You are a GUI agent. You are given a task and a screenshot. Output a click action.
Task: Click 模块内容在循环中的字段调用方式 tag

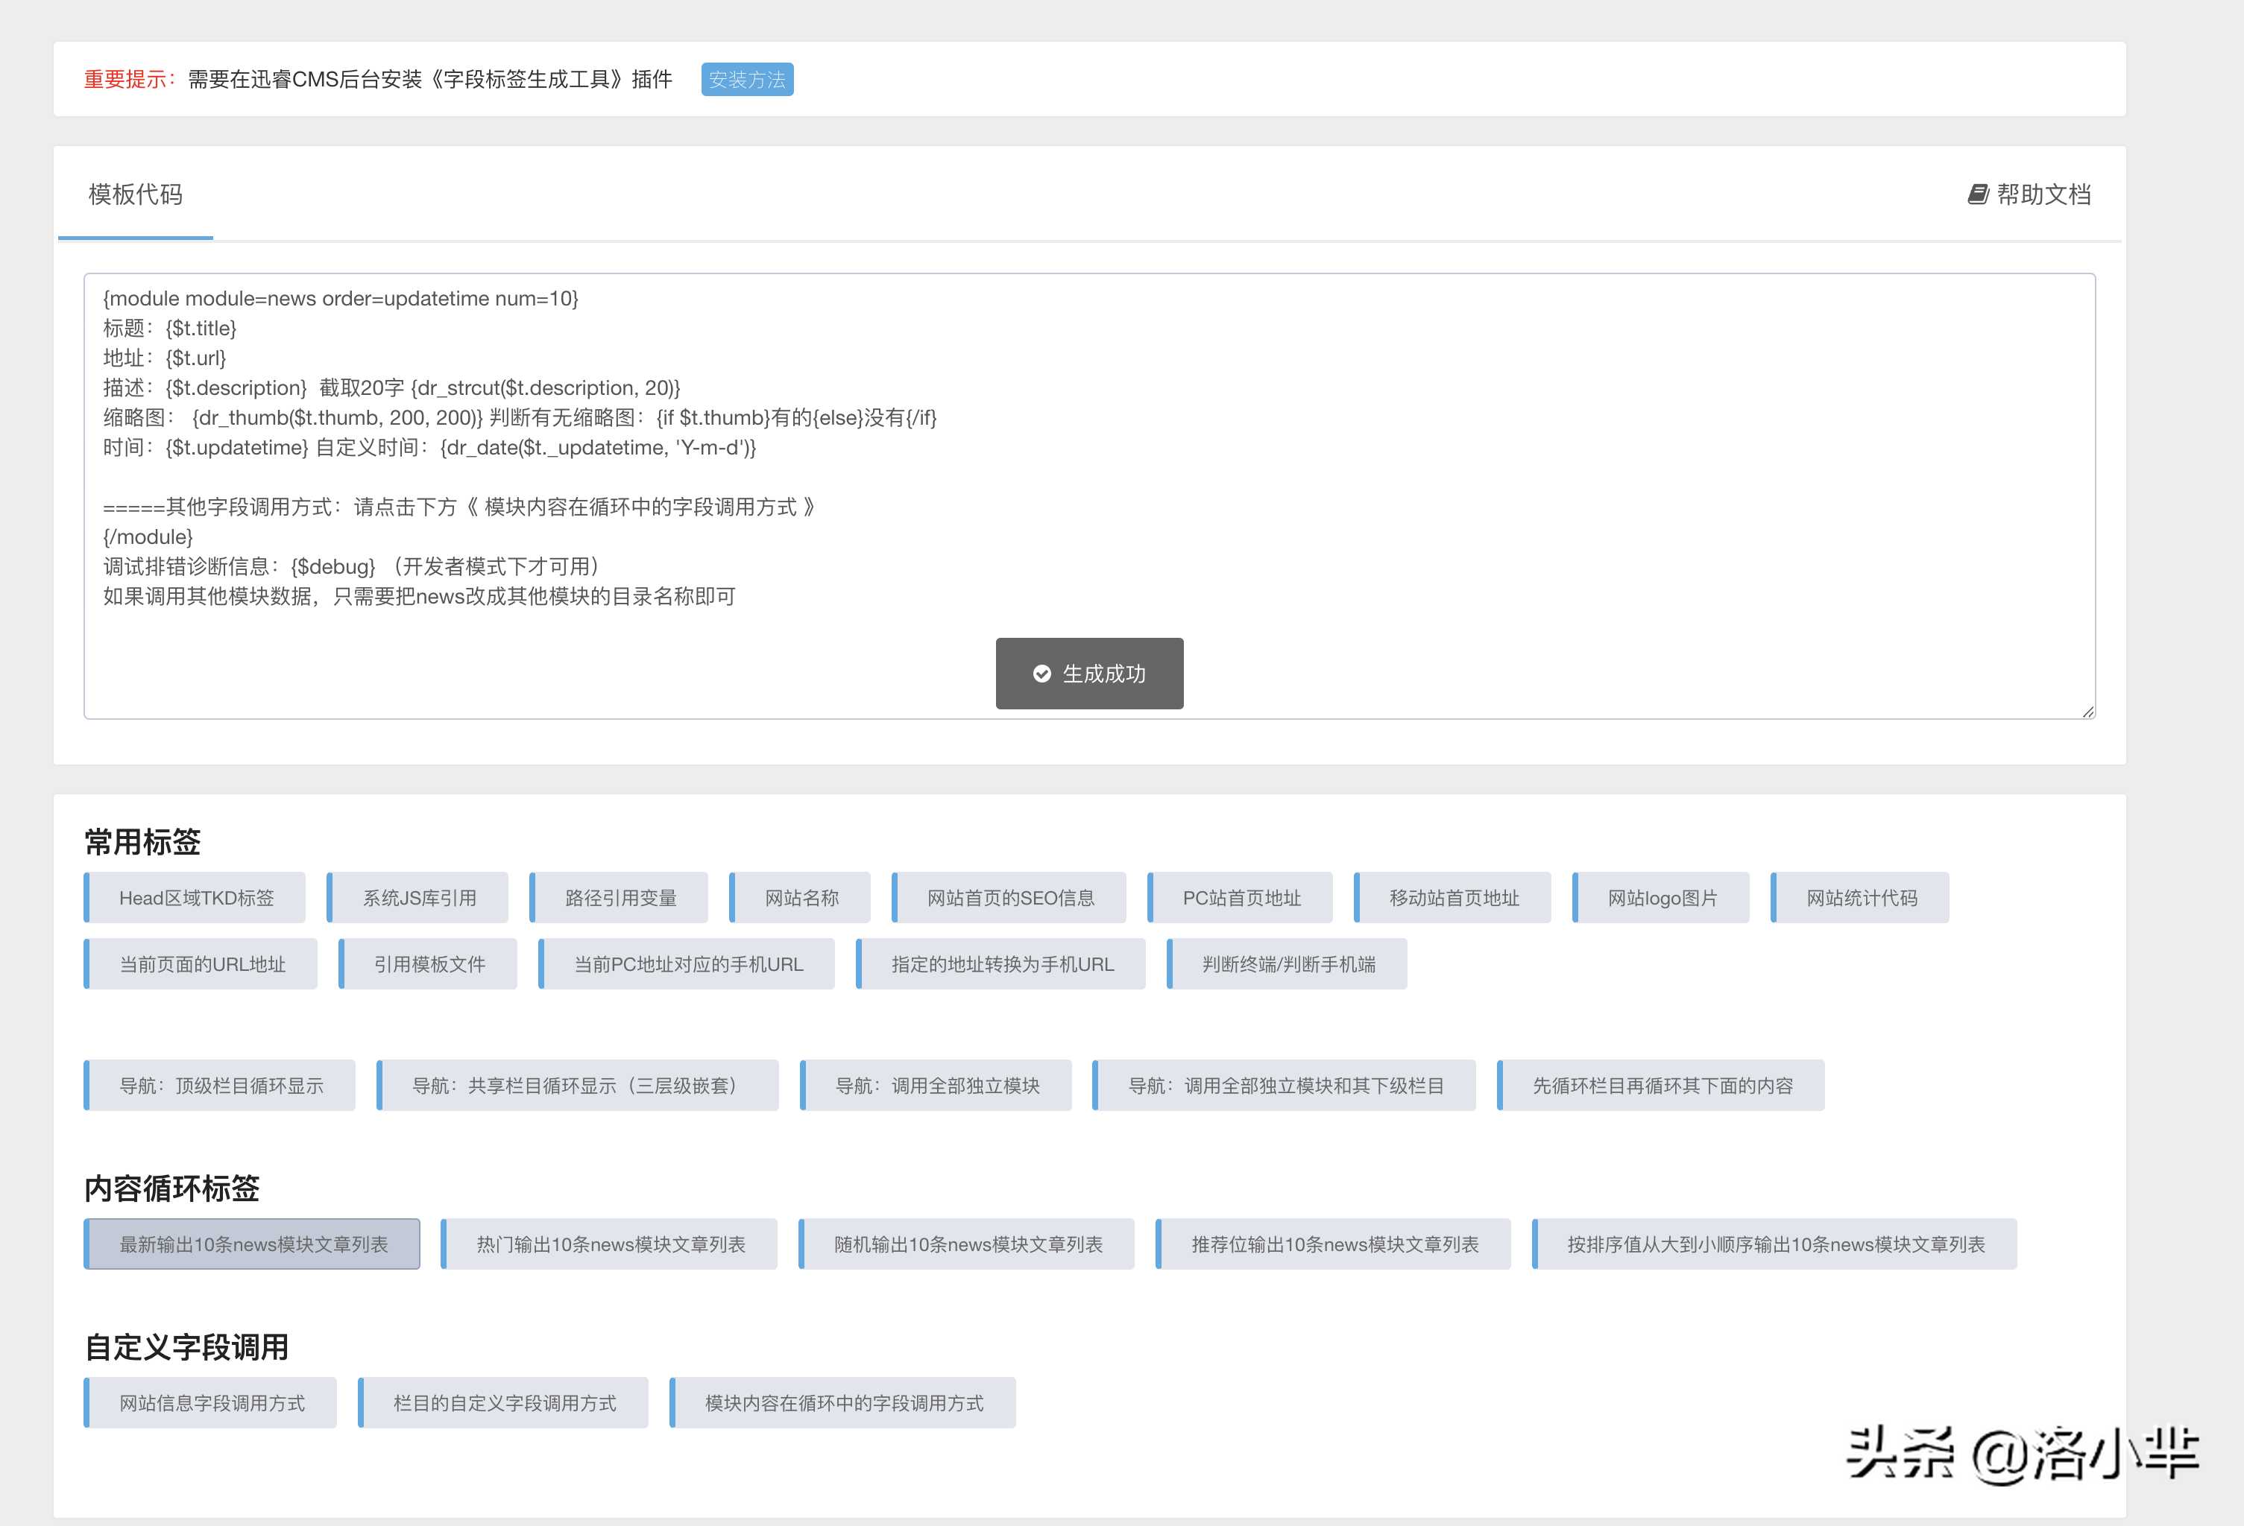tap(843, 1402)
